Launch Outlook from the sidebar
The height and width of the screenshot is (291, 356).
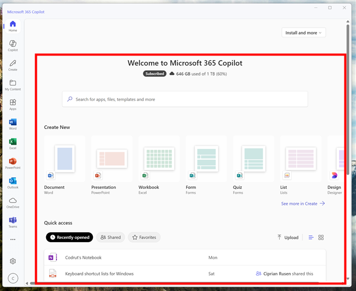pos(13,183)
